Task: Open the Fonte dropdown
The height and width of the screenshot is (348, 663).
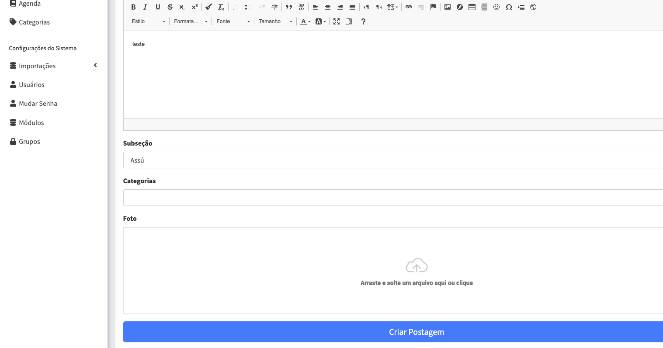Action: [233, 21]
